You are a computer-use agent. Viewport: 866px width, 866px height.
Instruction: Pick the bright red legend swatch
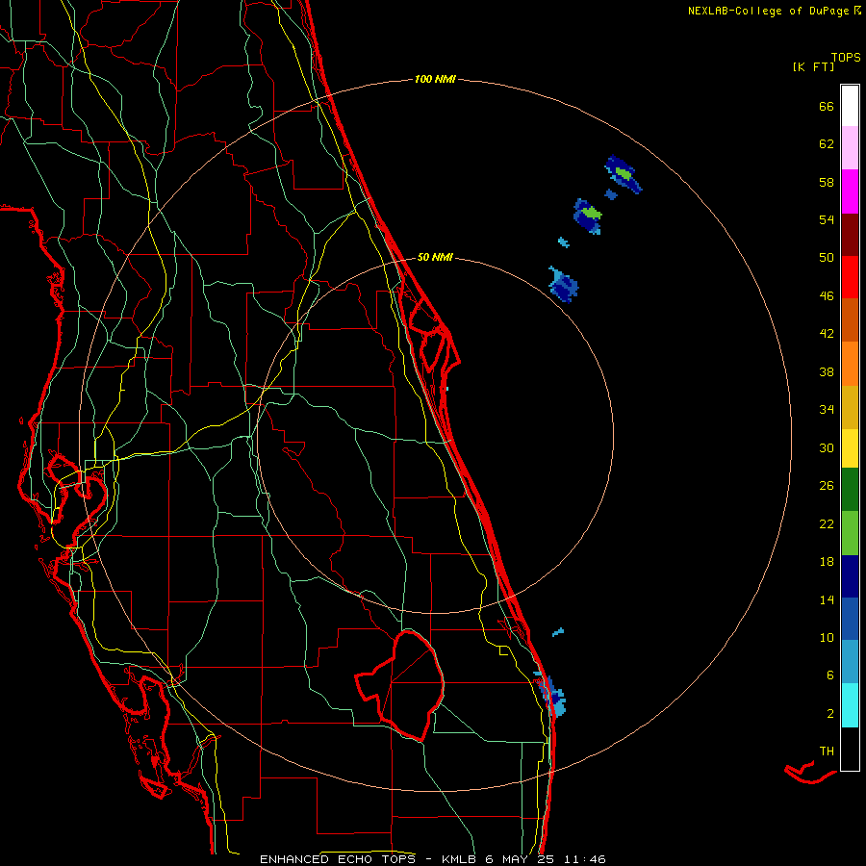[x=850, y=277]
